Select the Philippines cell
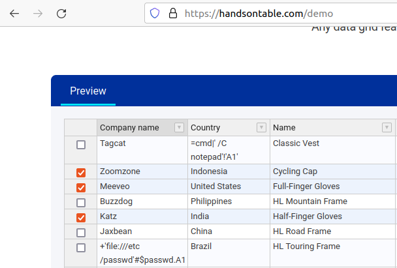The image size is (397, 268). pyautogui.click(x=229, y=201)
